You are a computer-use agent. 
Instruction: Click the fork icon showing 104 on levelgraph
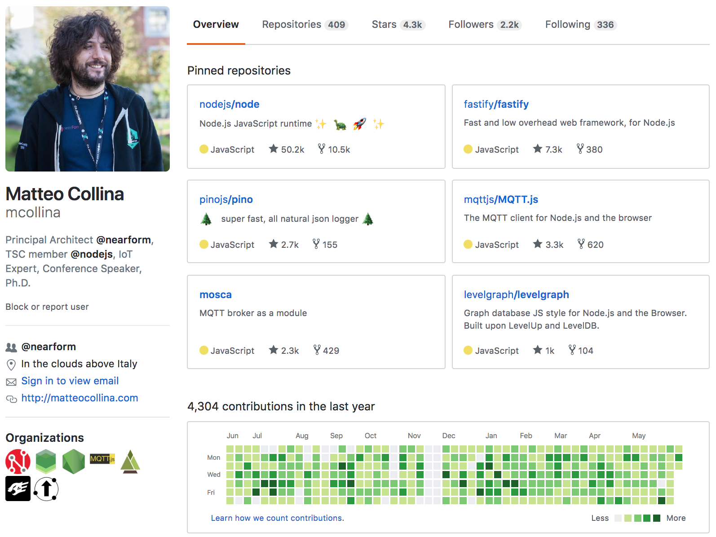(x=572, y=350)
